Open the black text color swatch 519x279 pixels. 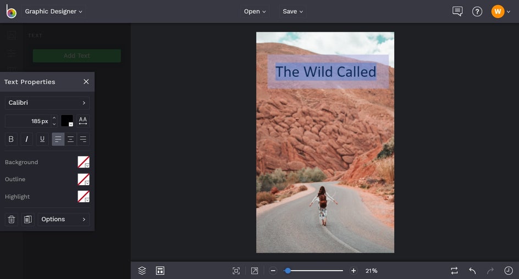(x=67, y=121)
